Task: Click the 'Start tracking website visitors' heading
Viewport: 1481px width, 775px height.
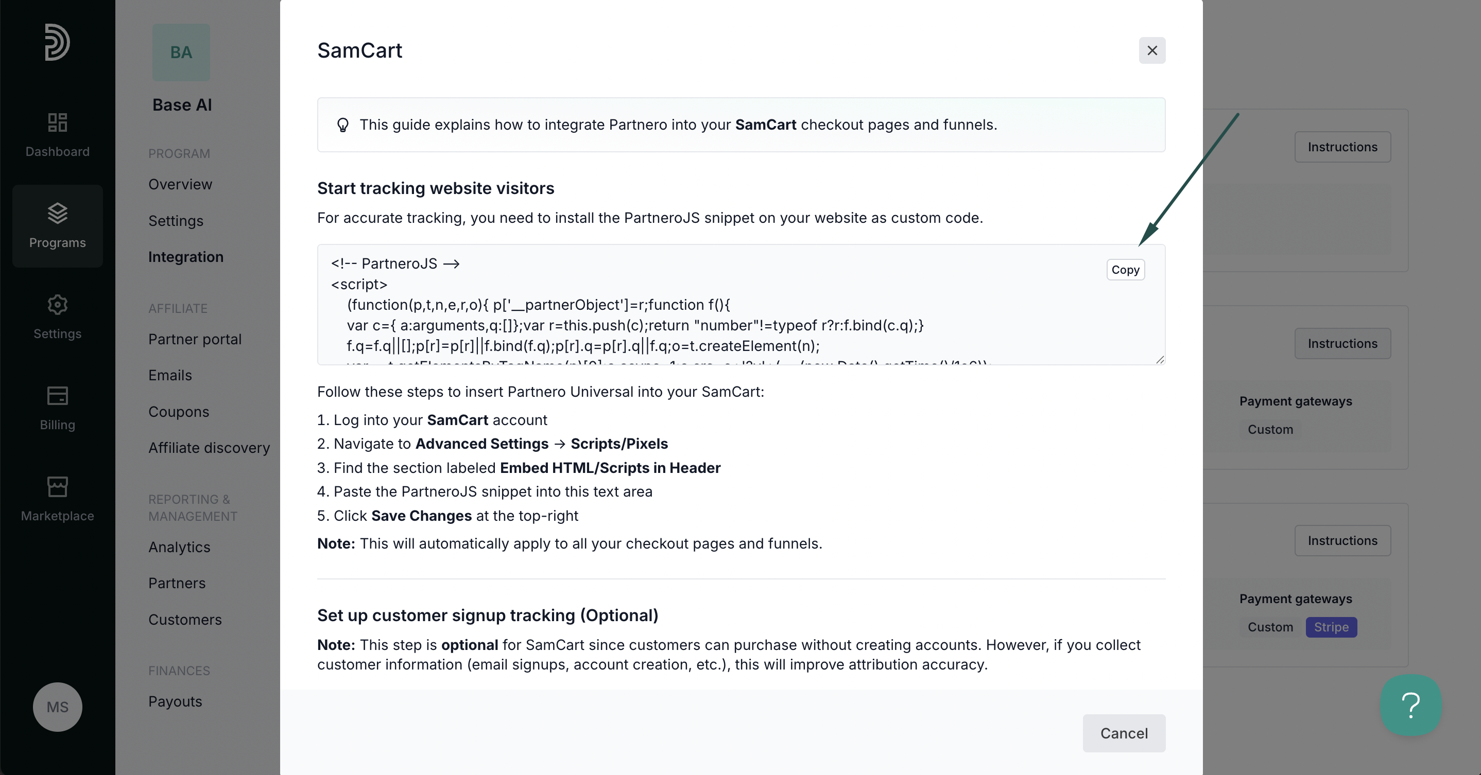Action: coord(435,188)
